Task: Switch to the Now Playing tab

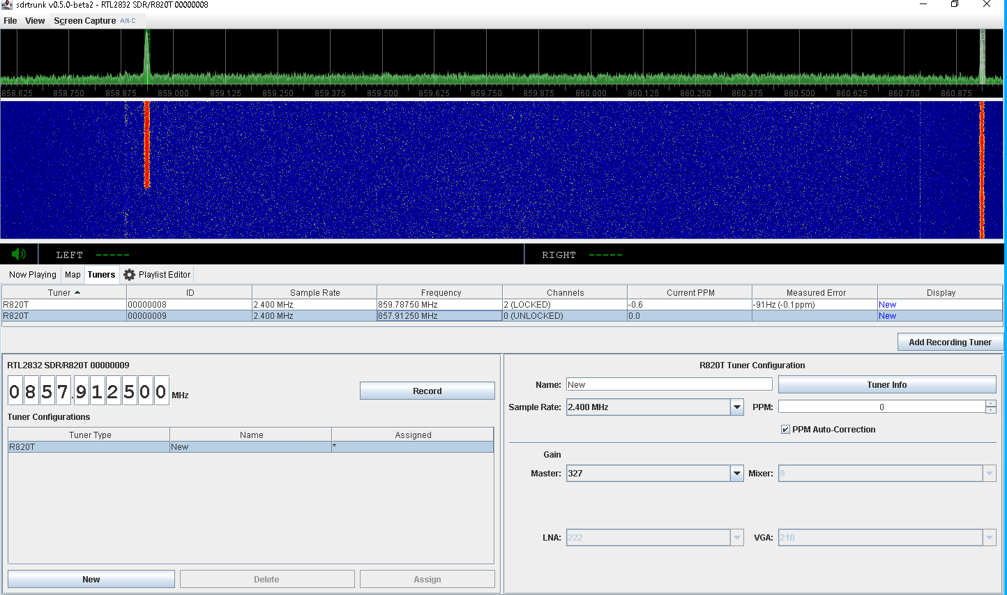Action: pos(32,274)
